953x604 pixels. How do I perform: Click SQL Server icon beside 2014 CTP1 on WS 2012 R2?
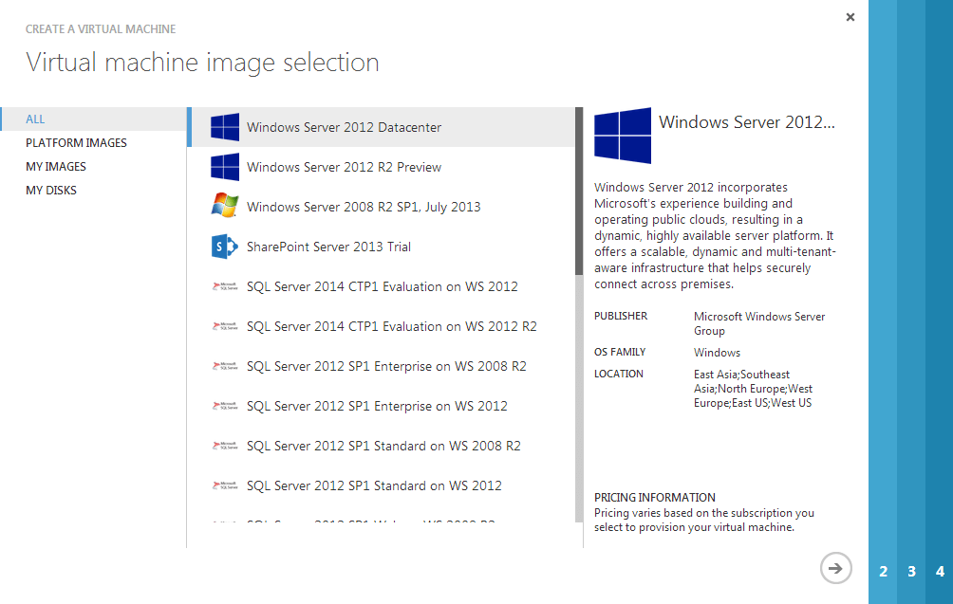[225, 326]
